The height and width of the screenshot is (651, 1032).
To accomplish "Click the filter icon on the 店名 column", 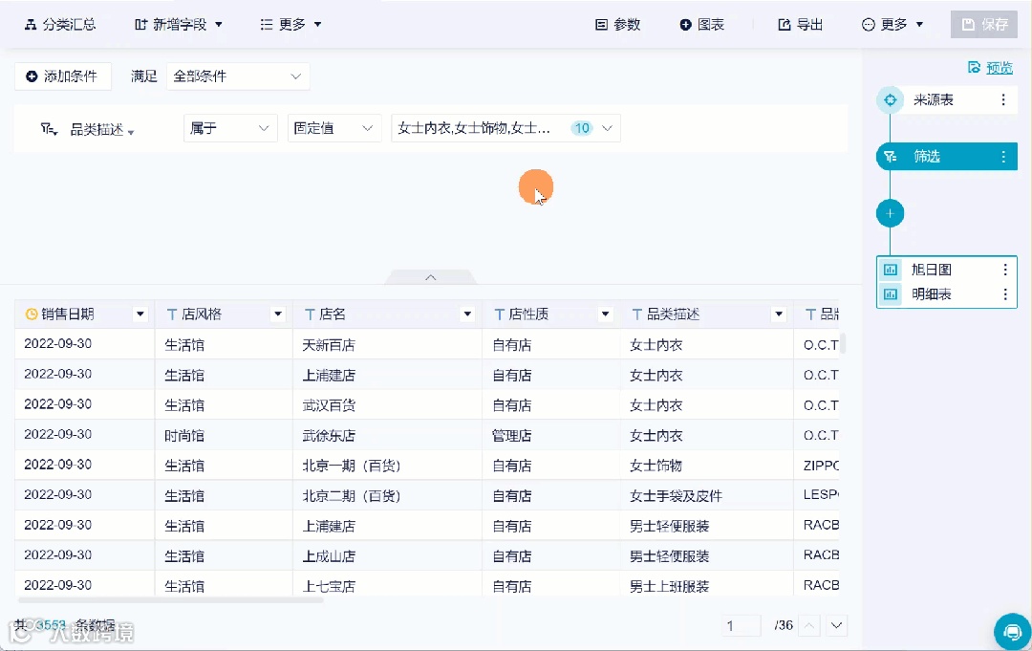I will tap(467, 314).
